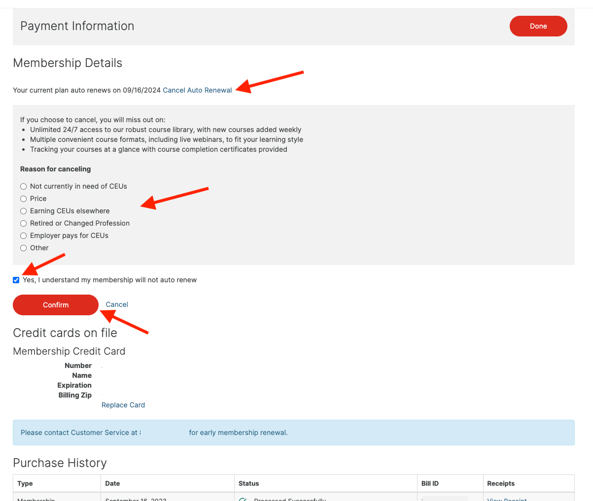The image size is (593, 501).
Task: Select the Membership row in Purchase History
Action: click(35, 499)
